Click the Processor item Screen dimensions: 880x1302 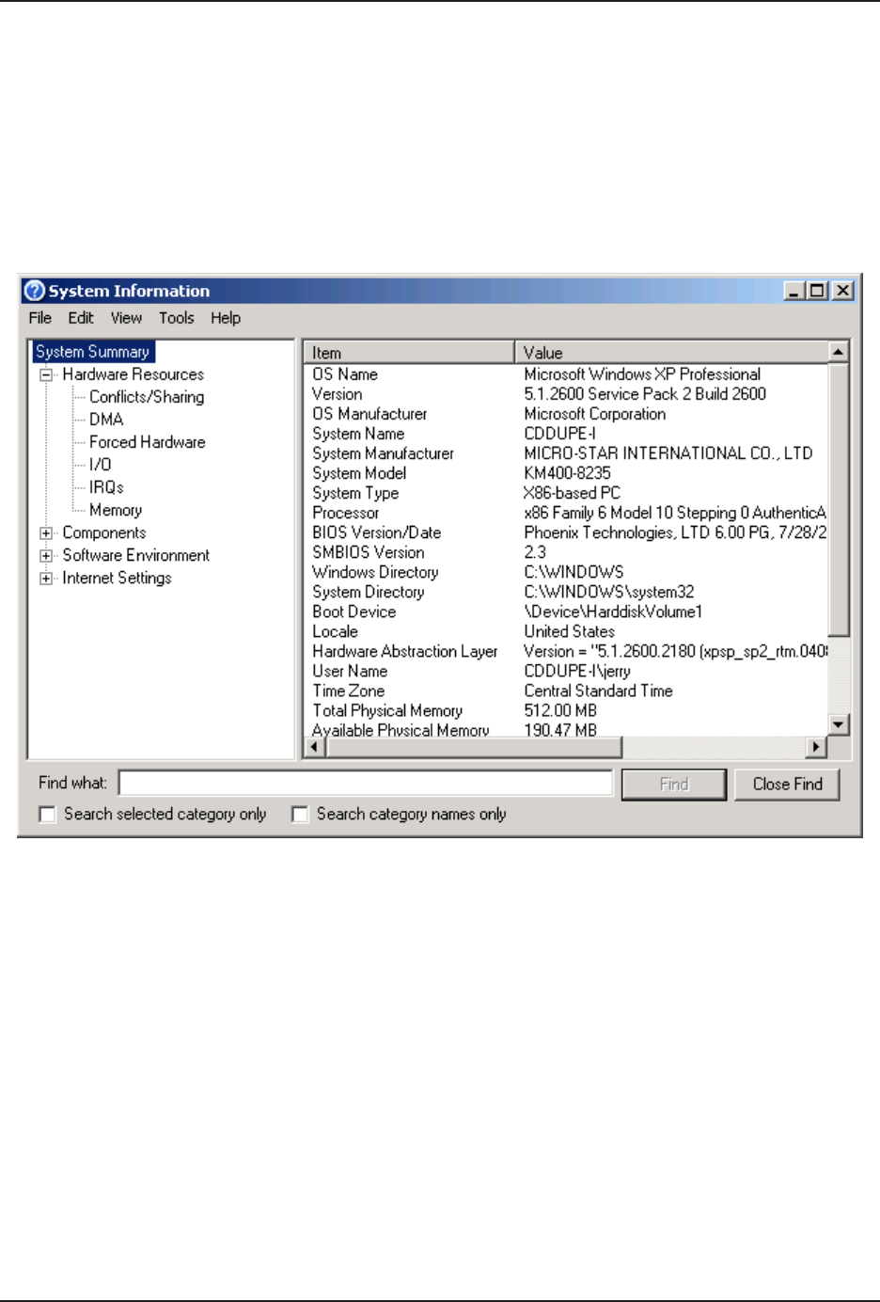point(346,513)
